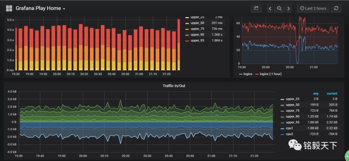349x161 pixels.
Task: Open the Traffic In/Out panel title menu
Action: click(x=174, y=86)
